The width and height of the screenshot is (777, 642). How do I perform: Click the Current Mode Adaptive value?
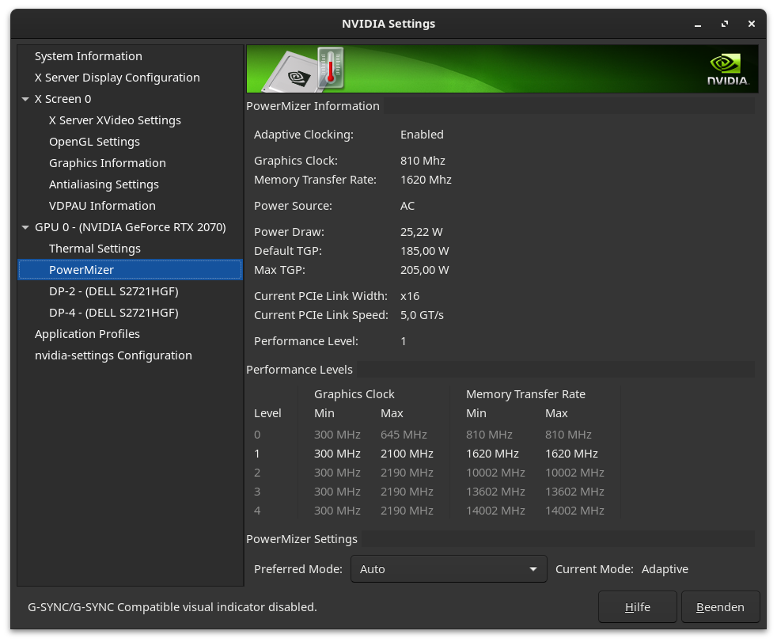tap(665, 569)
